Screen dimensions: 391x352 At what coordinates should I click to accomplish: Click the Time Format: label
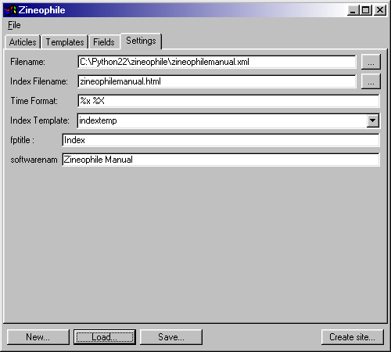point(34,101)
